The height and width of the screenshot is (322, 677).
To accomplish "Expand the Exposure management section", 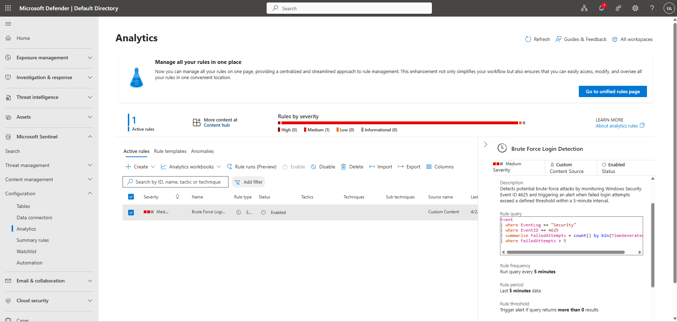I will [90, 58].
